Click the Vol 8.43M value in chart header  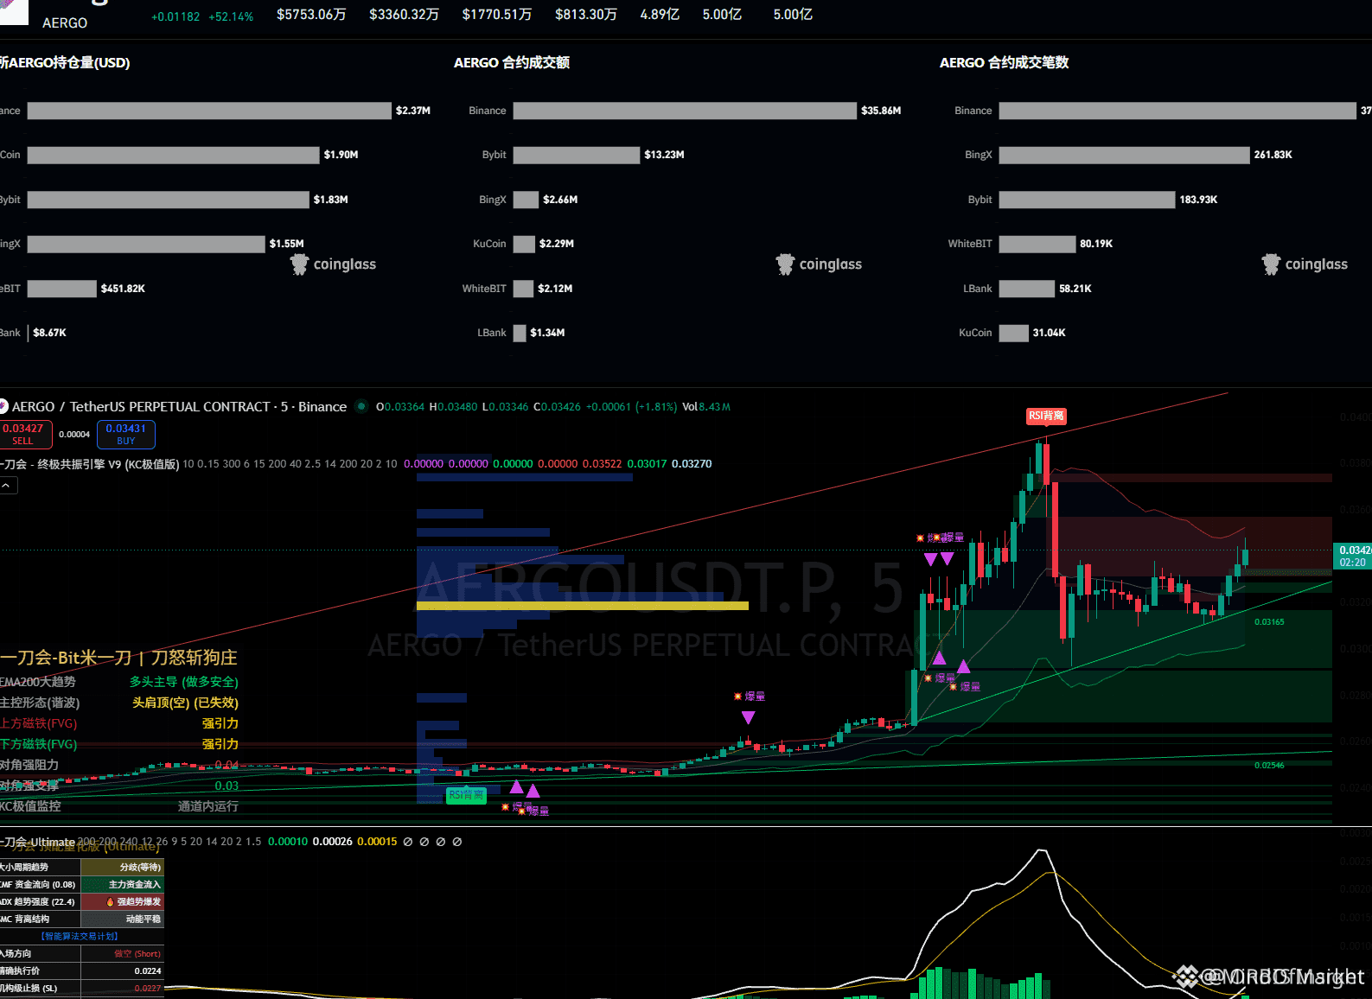[x=706, y=407]
